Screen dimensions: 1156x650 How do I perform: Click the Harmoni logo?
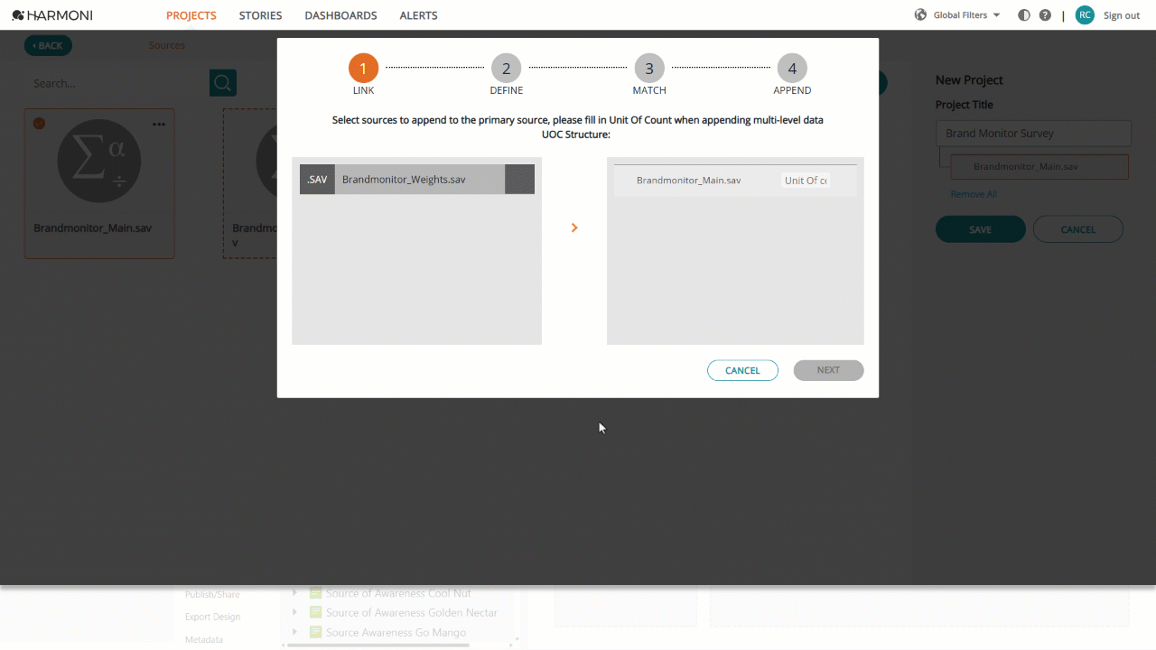[52, 15]
